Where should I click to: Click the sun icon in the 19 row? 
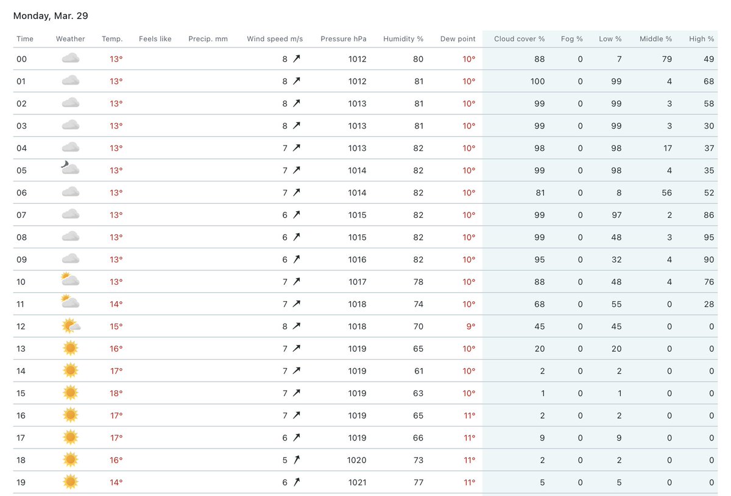(71, 482)
